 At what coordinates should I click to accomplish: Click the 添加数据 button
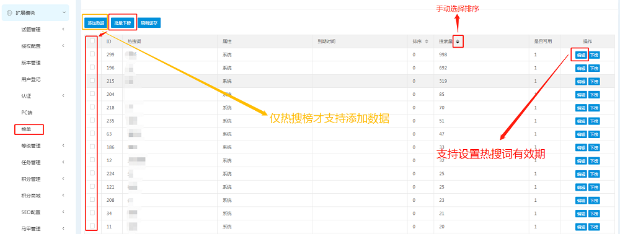(95, 23)
